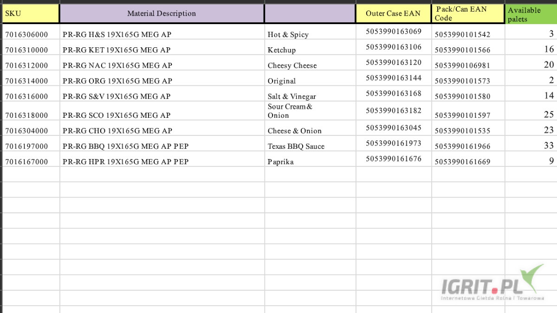Viewport: 557px width, 313px height.
Task: Select the Hot & Spicy flavor cell
Action: [x=288, y=34]
